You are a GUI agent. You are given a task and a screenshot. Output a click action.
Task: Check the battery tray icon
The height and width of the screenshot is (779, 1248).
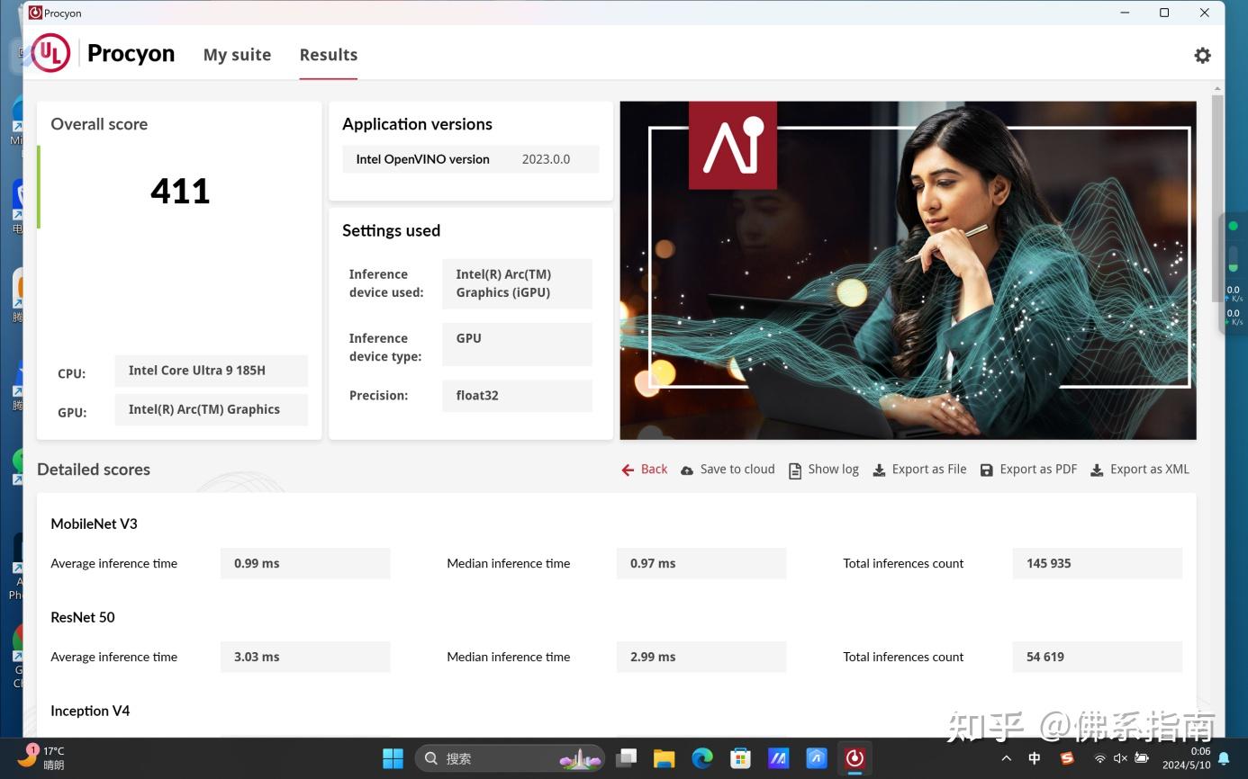point(1142,758)
